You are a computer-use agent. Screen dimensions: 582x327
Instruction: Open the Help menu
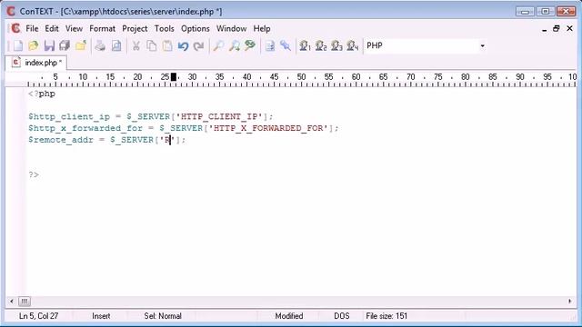coord(262,28)
